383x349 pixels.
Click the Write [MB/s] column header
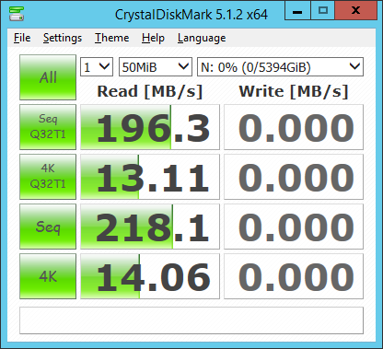coord(294,91)
